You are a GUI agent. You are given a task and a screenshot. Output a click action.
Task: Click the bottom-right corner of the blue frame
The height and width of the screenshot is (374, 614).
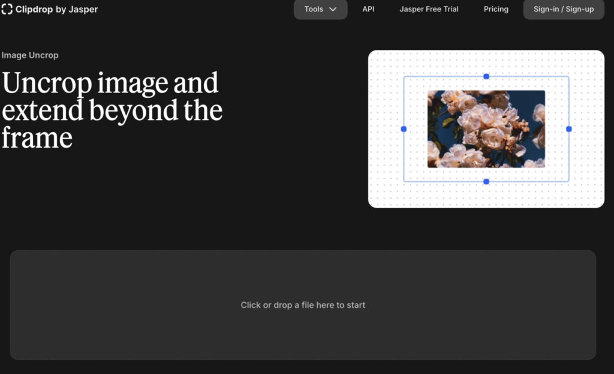point(568,181)
